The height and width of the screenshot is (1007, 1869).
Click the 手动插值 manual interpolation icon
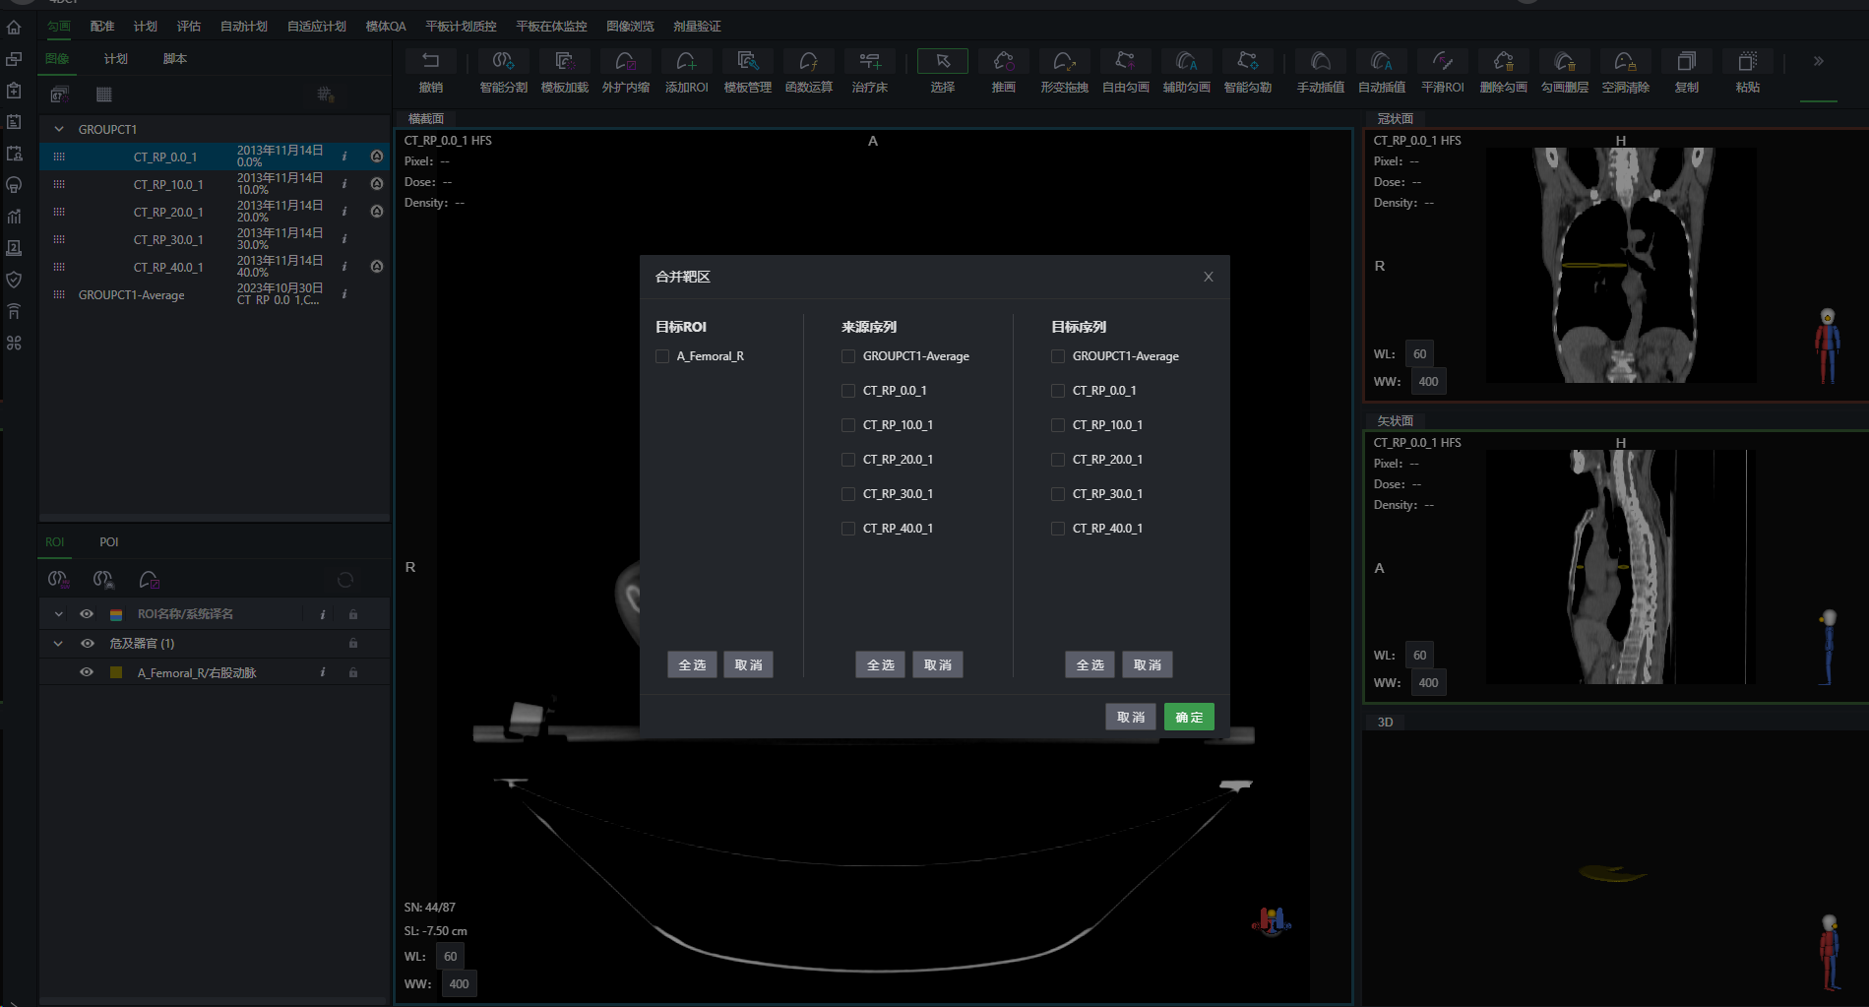pos(1321,62)
